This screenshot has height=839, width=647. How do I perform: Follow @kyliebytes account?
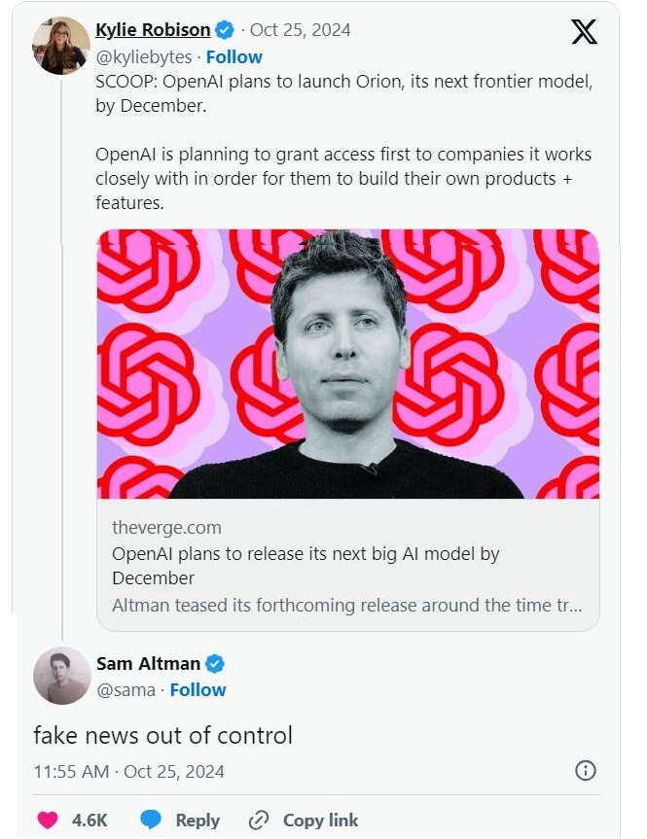[234, 56]
